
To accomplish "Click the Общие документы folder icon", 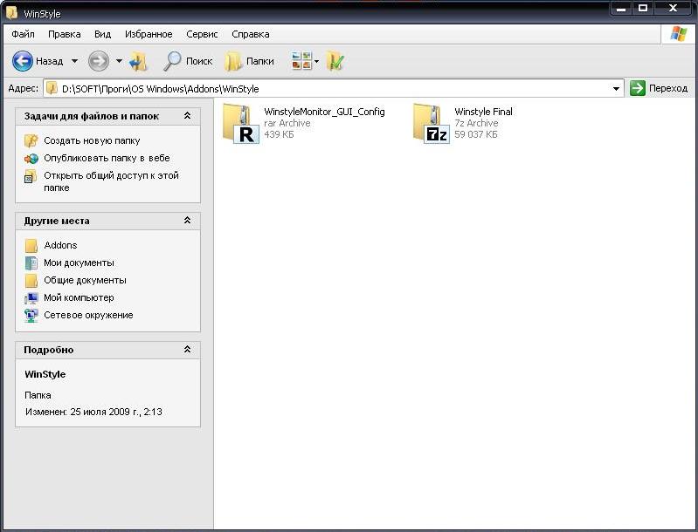I will (x=31, y=281).
